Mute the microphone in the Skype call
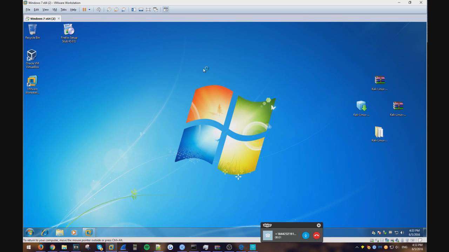 306,236
